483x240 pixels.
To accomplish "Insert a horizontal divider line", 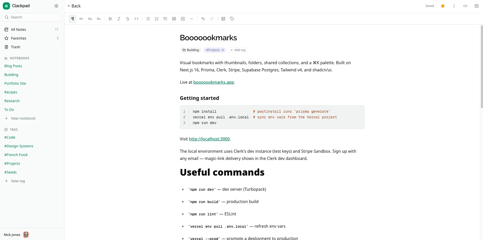I will point(192,19).
